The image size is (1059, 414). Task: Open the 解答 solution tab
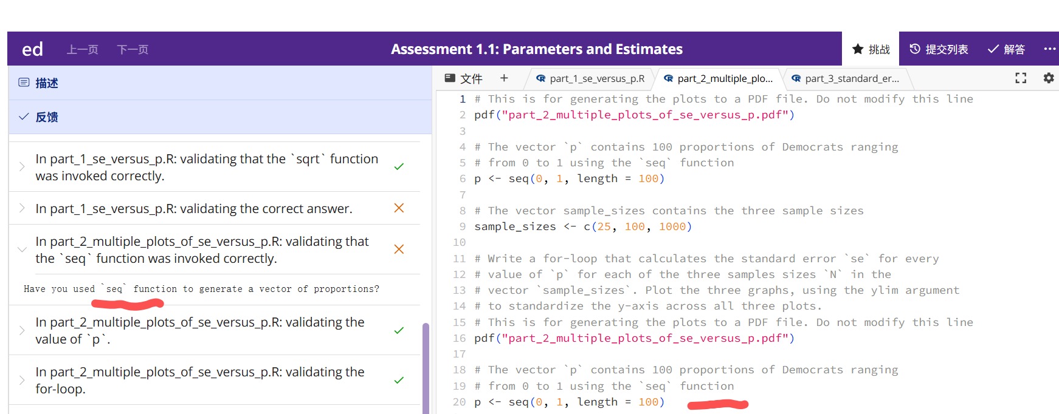[x=1006, y=49]
